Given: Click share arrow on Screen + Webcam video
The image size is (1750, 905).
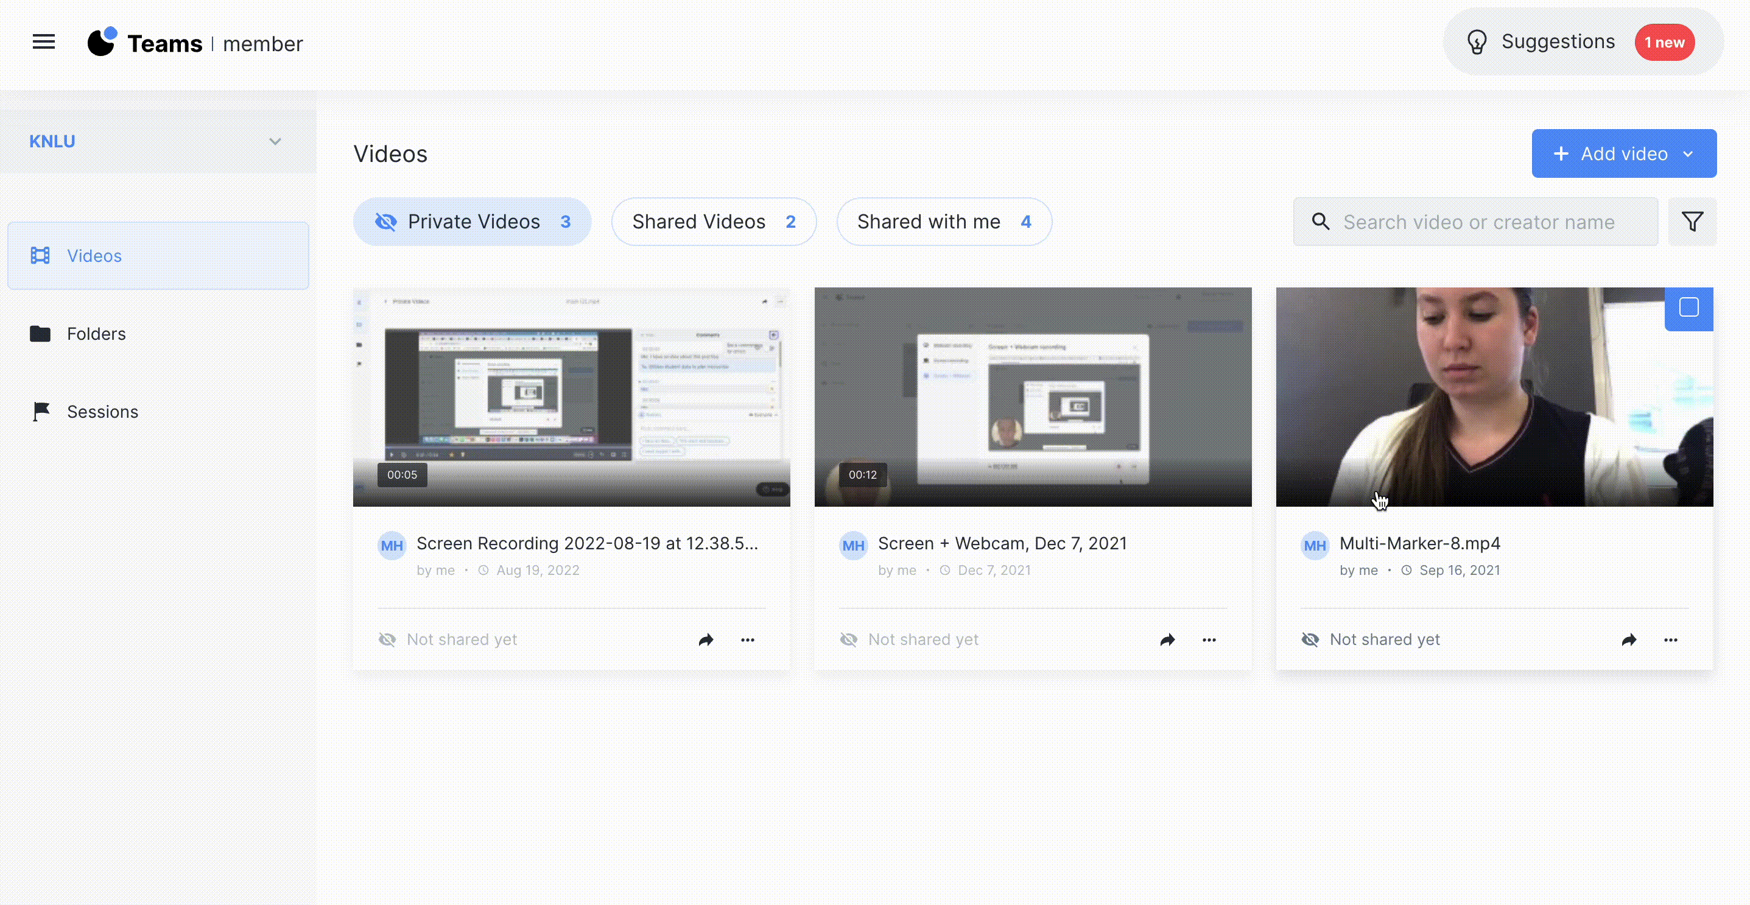Looking at the screenshot, I should (x=1167, y=639).
